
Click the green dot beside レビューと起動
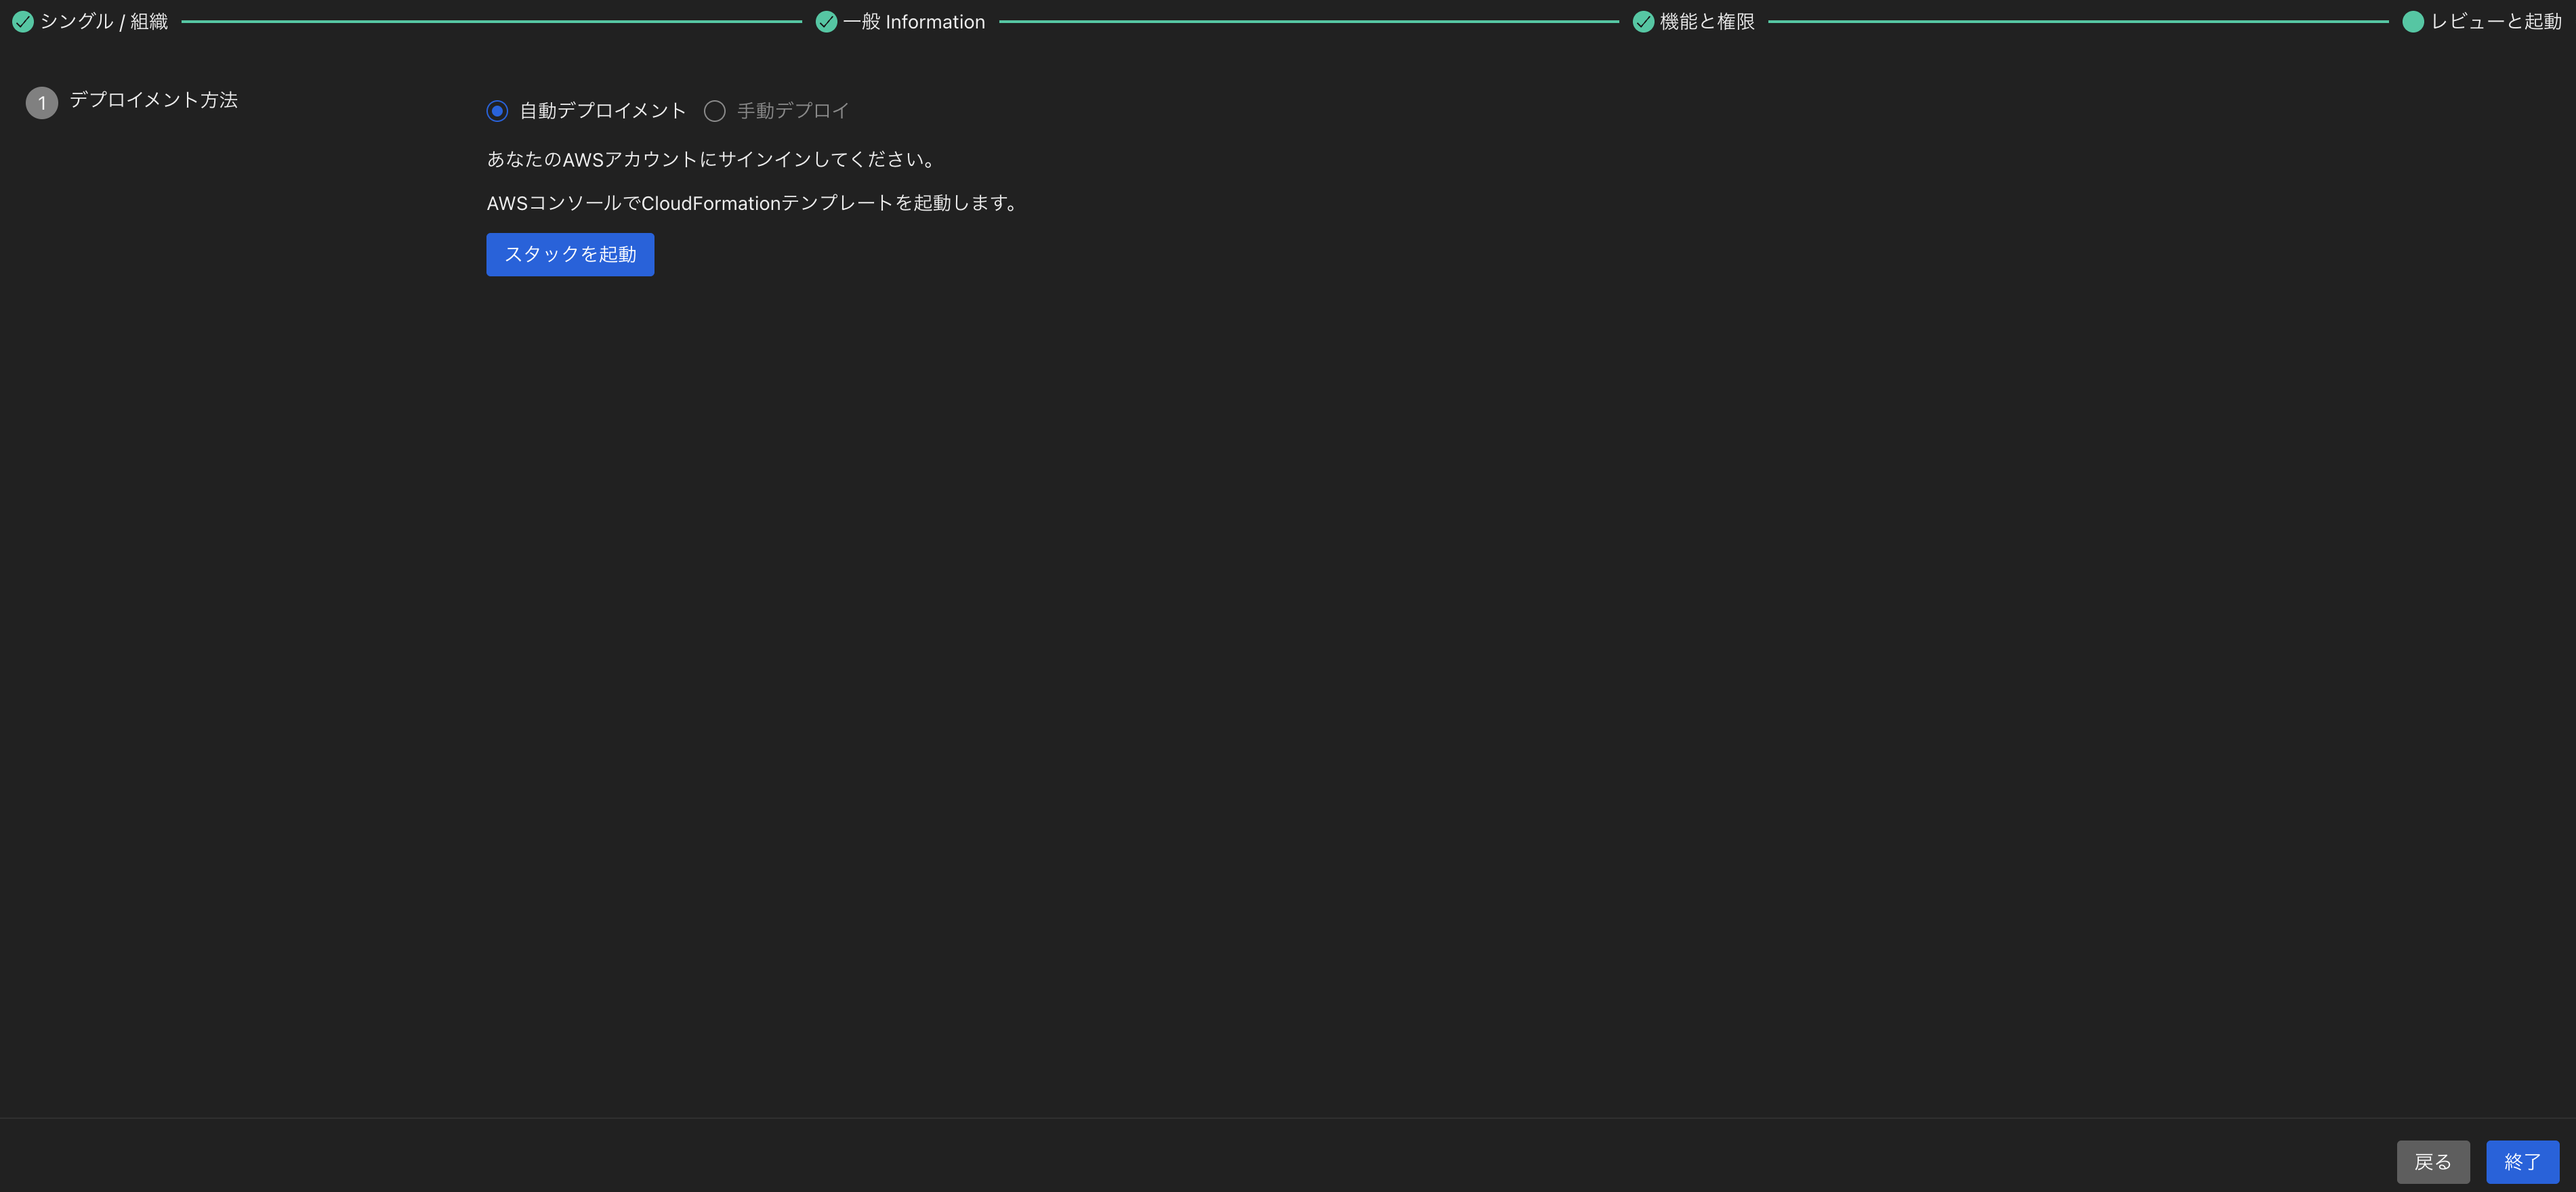(x=2412, y=22)
